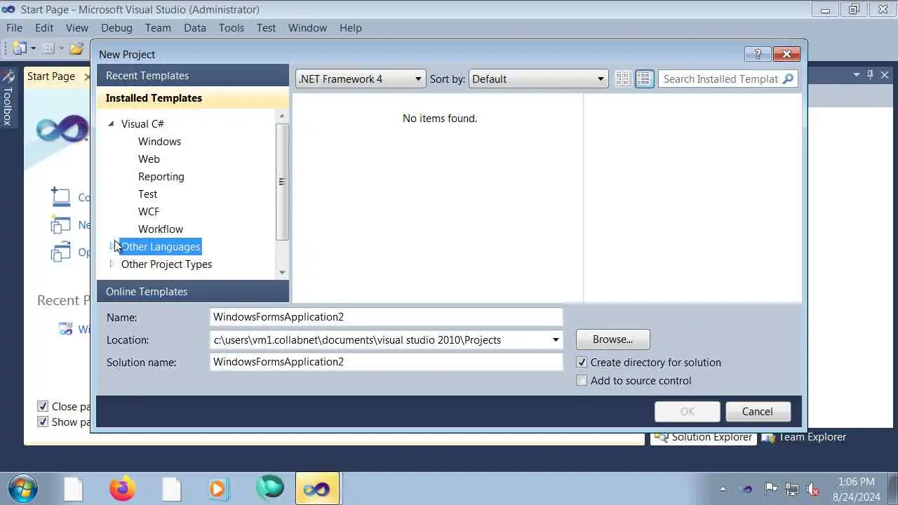Click the Solution name input field
This screenshot has height=505, width=898.
387,362
